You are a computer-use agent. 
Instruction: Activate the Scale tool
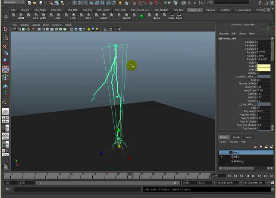(6, 69)
